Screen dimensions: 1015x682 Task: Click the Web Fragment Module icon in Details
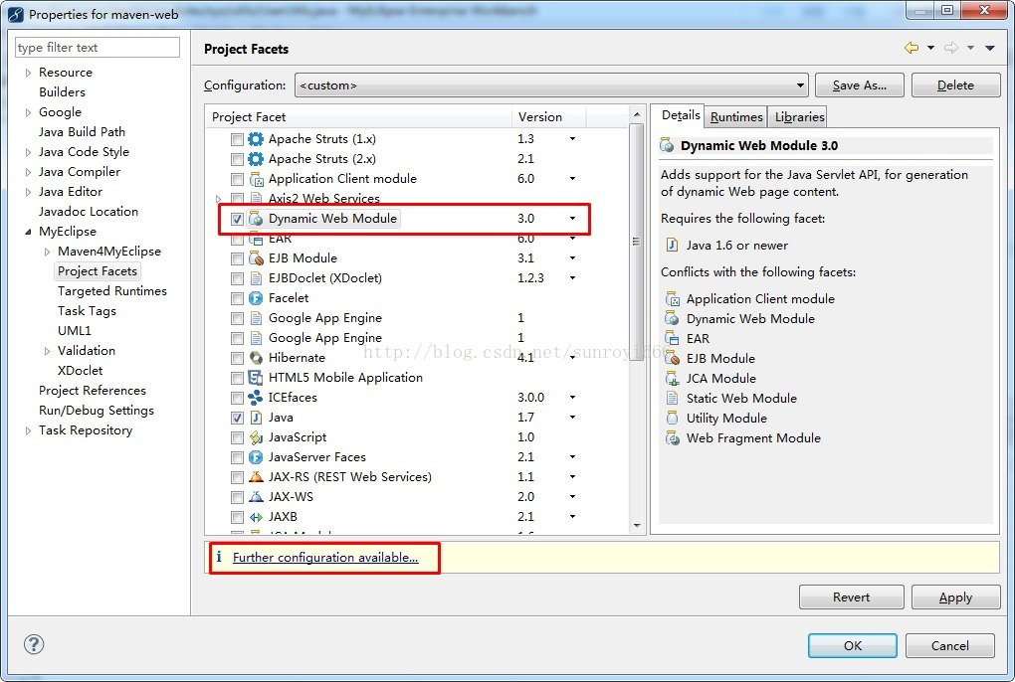click(x=674, y=438)
